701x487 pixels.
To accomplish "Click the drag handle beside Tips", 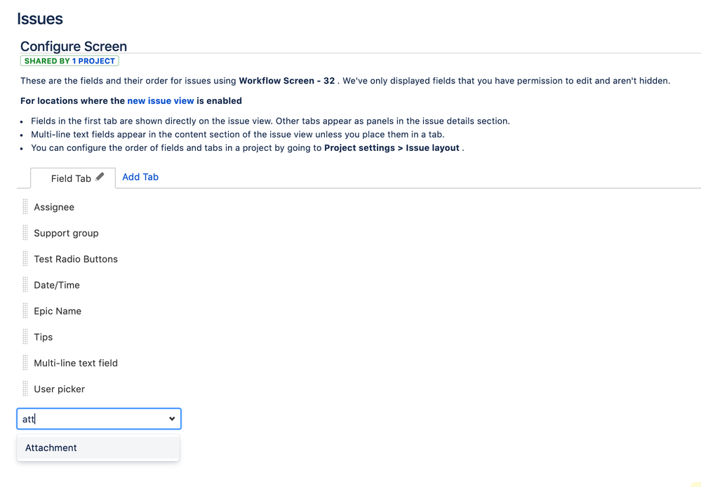I will tap(25, 337).
